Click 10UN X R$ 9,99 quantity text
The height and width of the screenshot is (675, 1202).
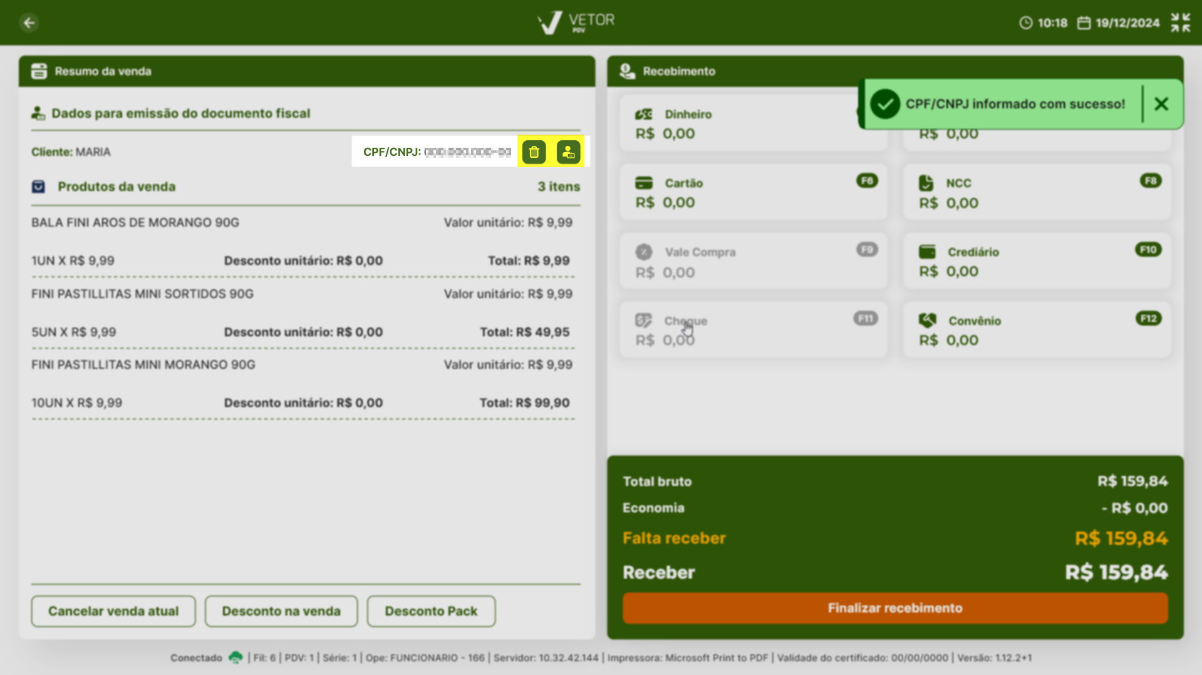76,403
